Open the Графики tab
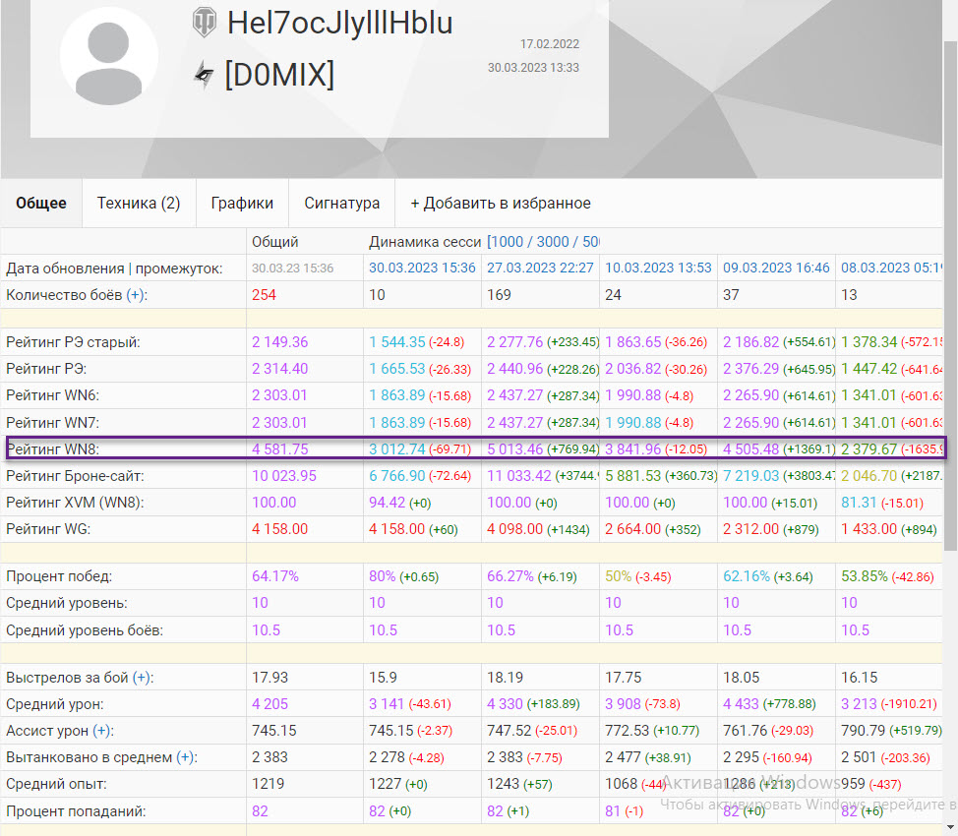Viewport: 958px width, 836px height. click(242, 204)
